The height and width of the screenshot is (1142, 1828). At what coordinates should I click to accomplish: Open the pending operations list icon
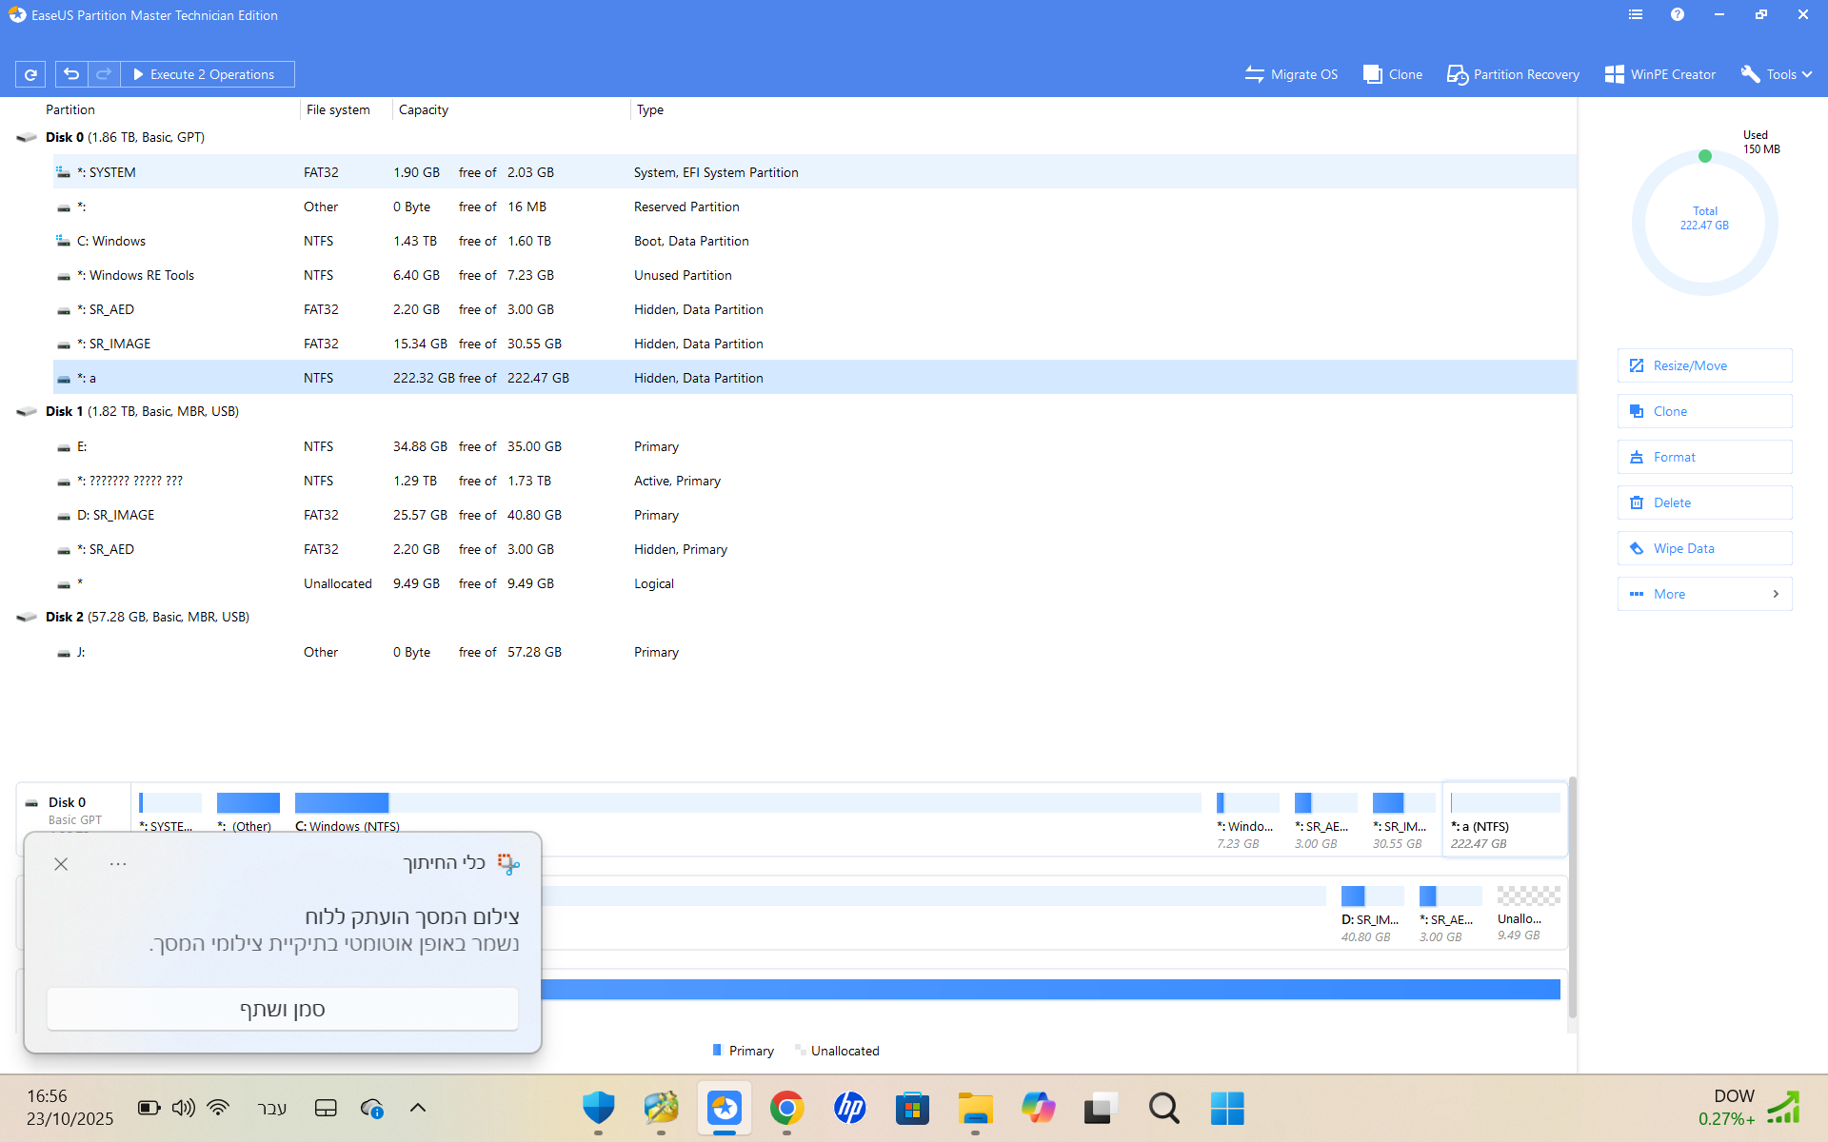pos(1635,15)
